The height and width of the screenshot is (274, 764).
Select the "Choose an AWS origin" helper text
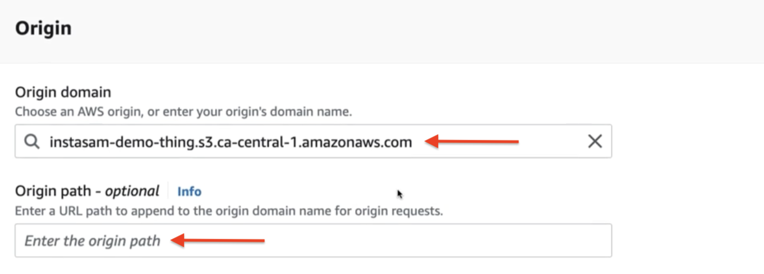click(x=183, y=111)
